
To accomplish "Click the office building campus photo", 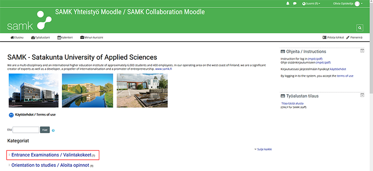I will tap(33, 90).
